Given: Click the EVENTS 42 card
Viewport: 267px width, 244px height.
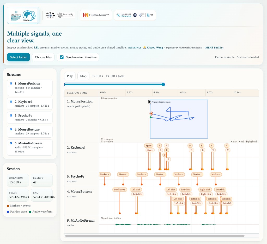Looking at the screenshot, I should point(42,180).
